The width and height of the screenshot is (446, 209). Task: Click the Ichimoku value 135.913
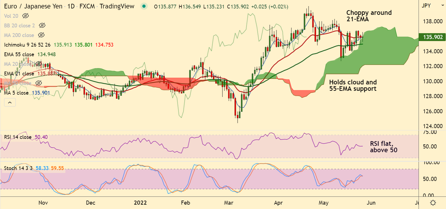63,45
